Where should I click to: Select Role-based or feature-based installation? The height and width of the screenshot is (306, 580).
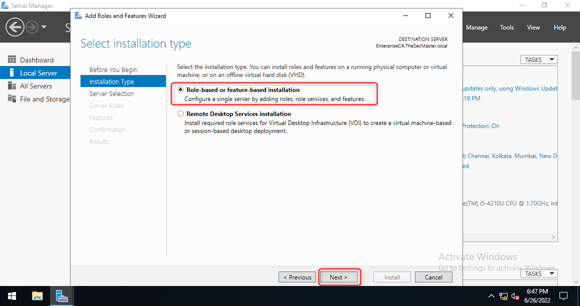(x=180, y=89)
